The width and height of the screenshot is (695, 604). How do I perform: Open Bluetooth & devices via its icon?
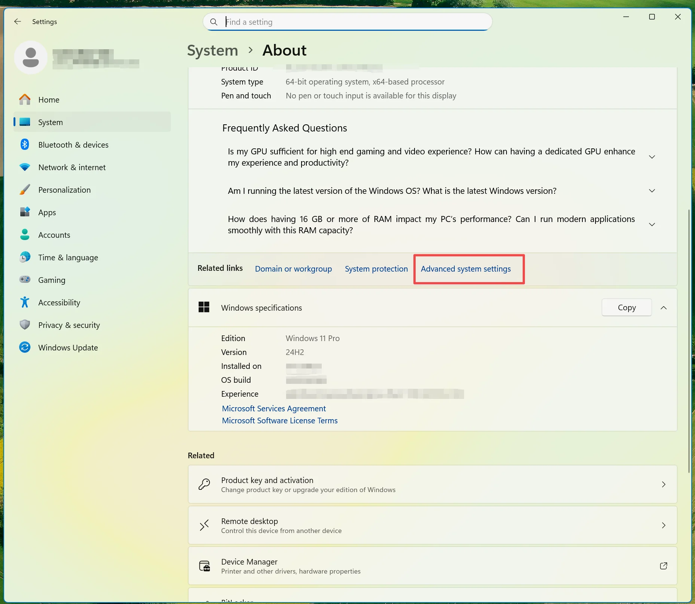click(x=25, y=145)
